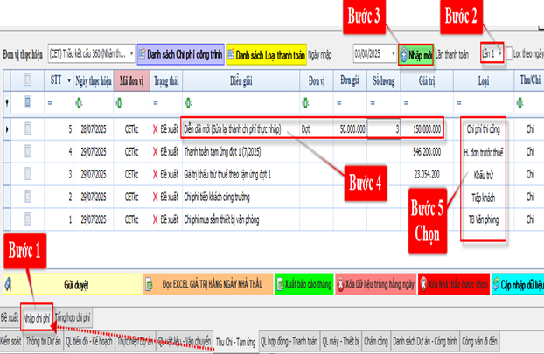Click Danh sách Chi phí công trình button
This screenshot has height=354, width=544.
pyautogui.click(x=179, y=54)
